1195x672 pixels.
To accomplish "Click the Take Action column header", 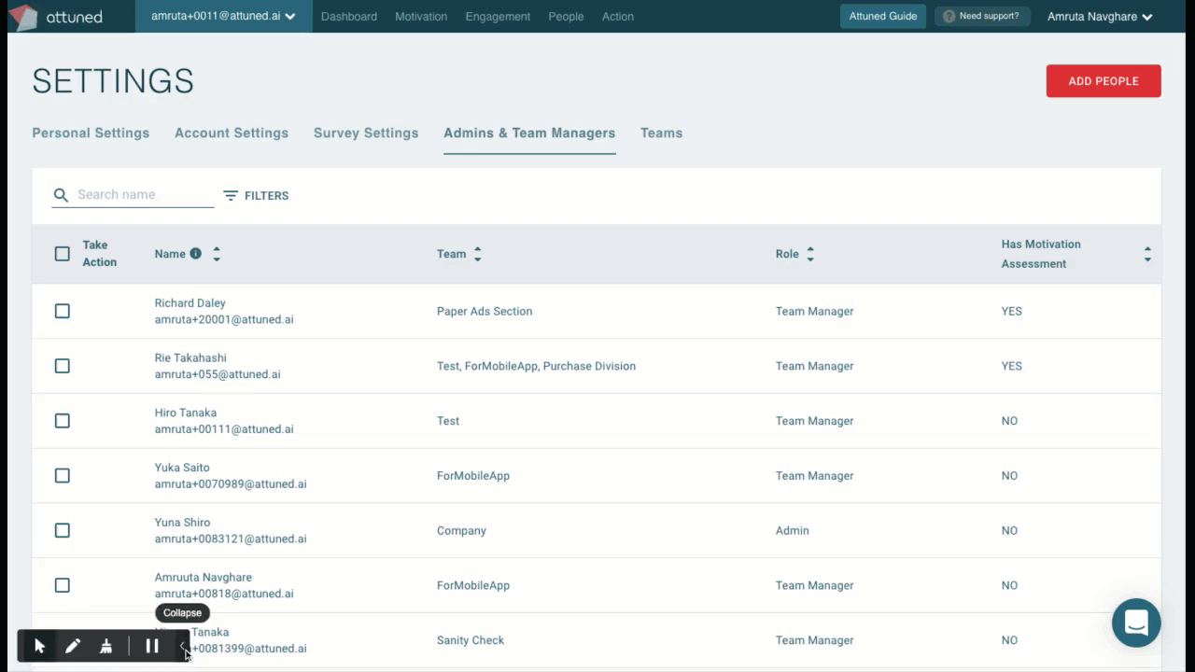I will point(100,254).
